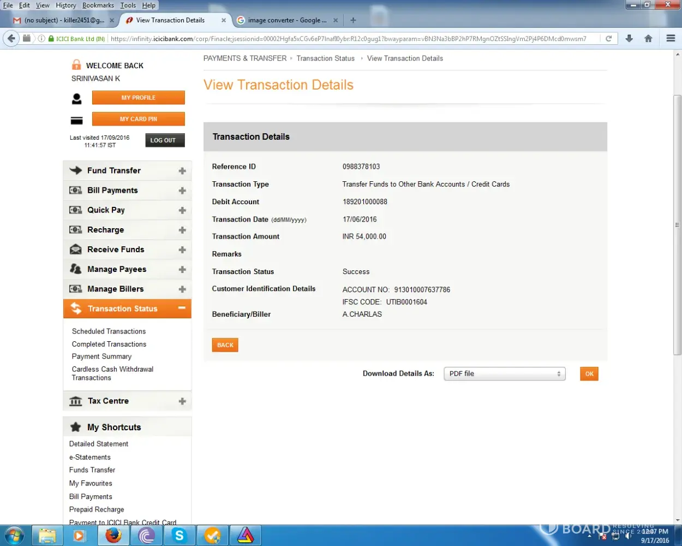Open the Bookmarks menu
Viewport: 682px width, 546px height.
click(x=98, y=5)
